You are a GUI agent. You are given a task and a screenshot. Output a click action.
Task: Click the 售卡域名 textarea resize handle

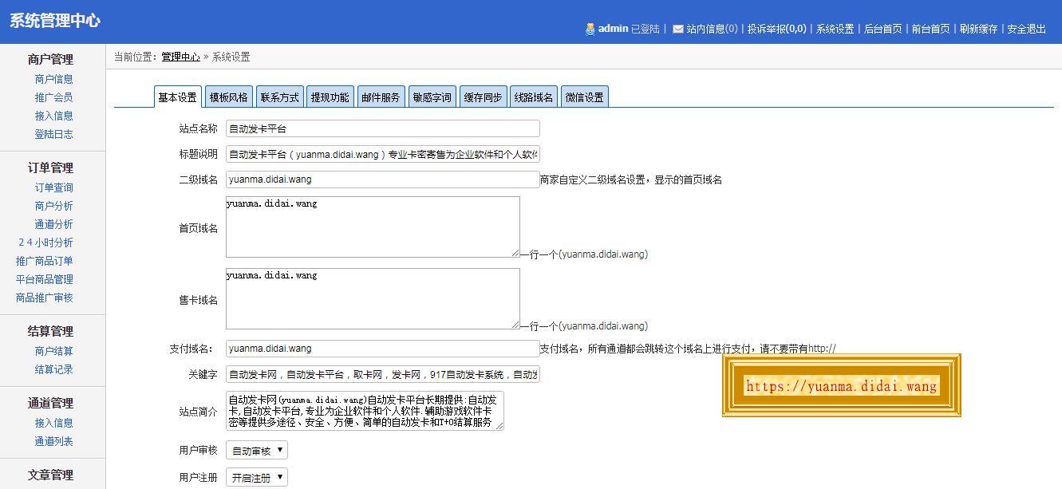tap(515, 325)
